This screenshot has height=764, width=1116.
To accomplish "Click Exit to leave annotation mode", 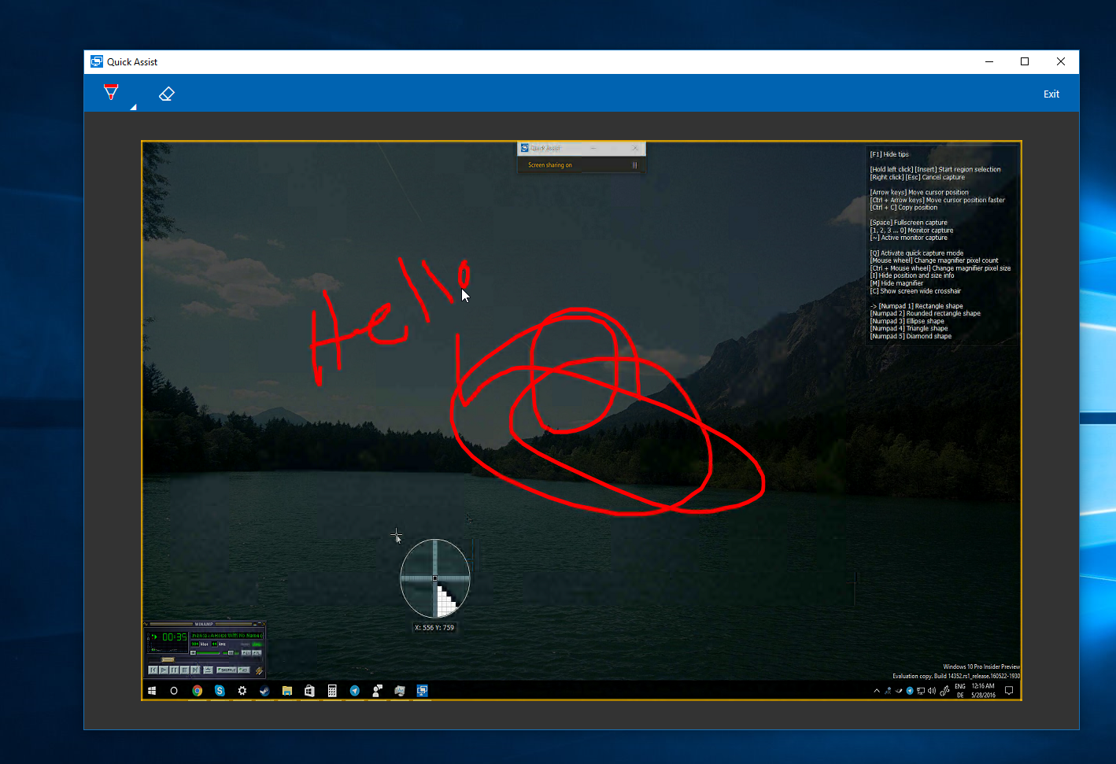I will (x=1051, y=94).
